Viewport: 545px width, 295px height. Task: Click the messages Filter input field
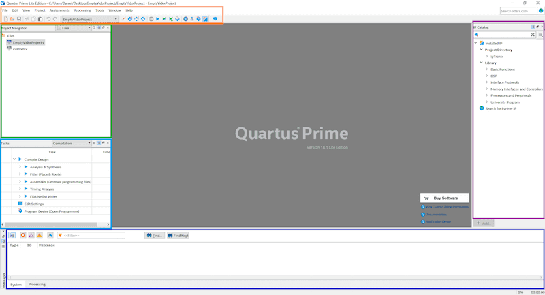point(93,235)
